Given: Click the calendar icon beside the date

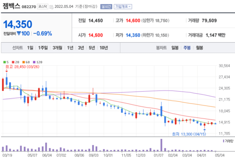Looking at the screenshot, I should (x=51, y=7).
